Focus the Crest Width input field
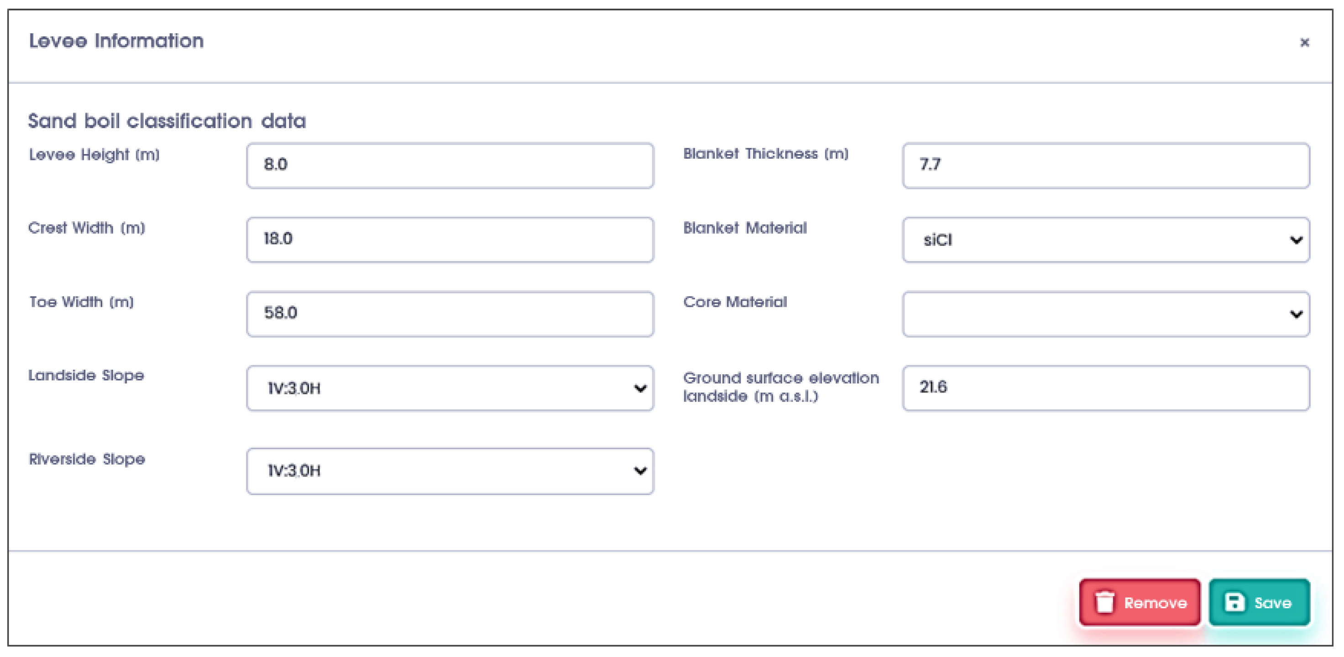This screenshot has width=1344, height=657. [x=449, y=239]
